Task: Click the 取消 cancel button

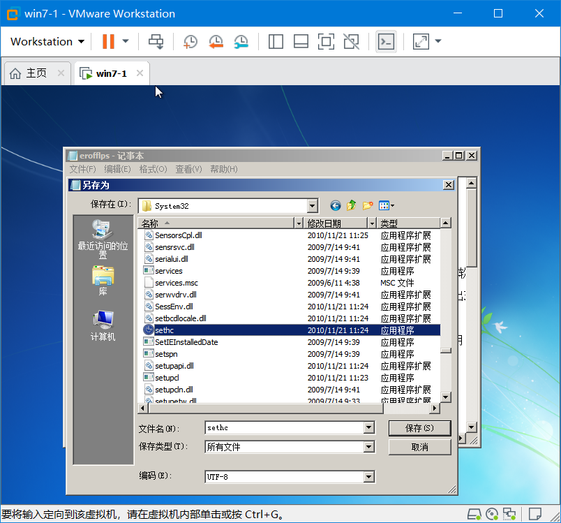Action: 419,447
